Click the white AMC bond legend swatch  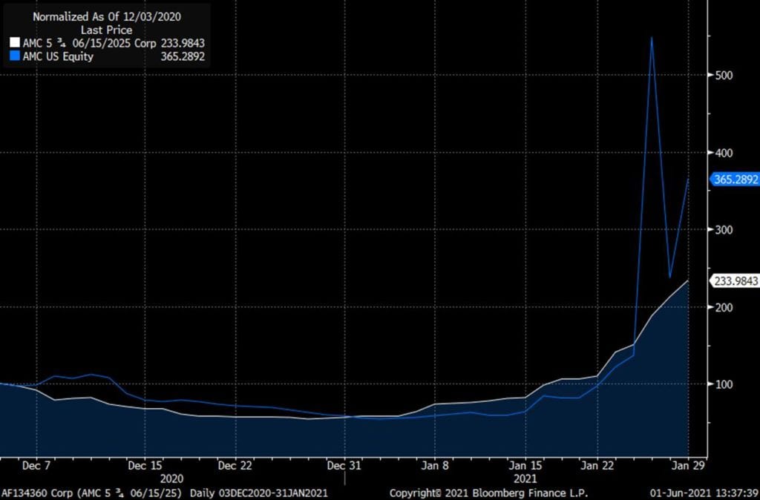[15, 43]
